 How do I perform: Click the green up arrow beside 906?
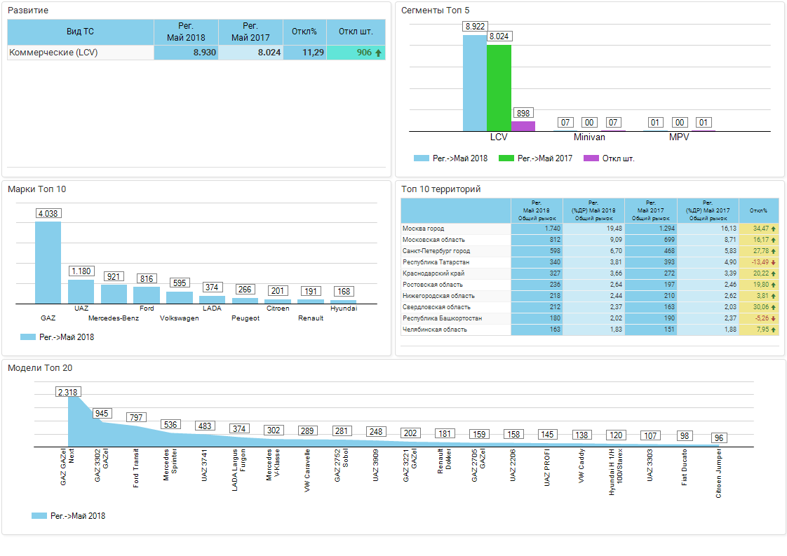tap(379, 53)
